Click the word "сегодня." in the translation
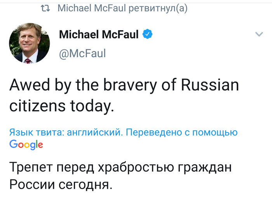The height and width of the screenshot is (198, 272). pyautogui.click(x=86, y=185)
